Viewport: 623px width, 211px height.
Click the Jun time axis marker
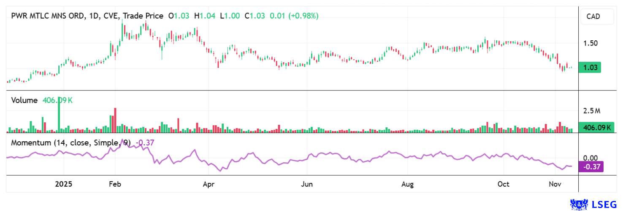pyautogui.click(x=307, y=184)
